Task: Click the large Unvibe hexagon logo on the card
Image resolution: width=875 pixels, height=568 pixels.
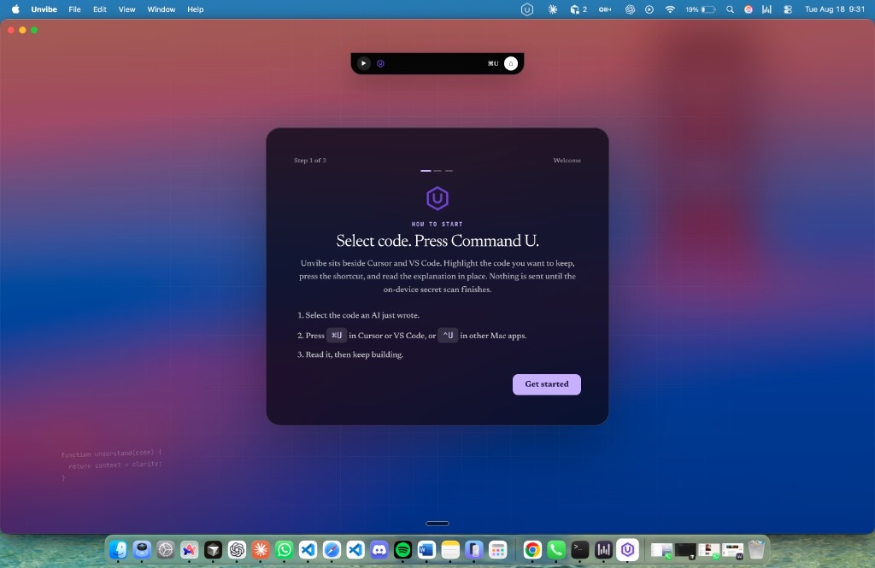Action: (437, 198)
